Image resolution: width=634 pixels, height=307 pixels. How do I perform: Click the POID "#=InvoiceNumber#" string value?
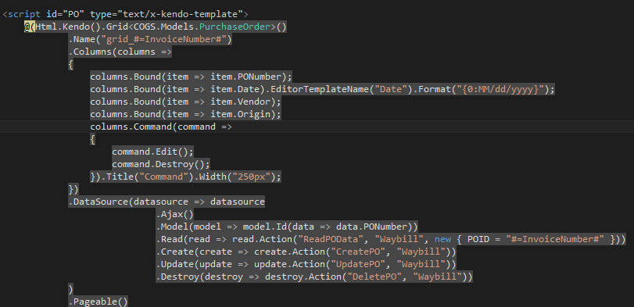pyautogui.click(x=555, y=240)
